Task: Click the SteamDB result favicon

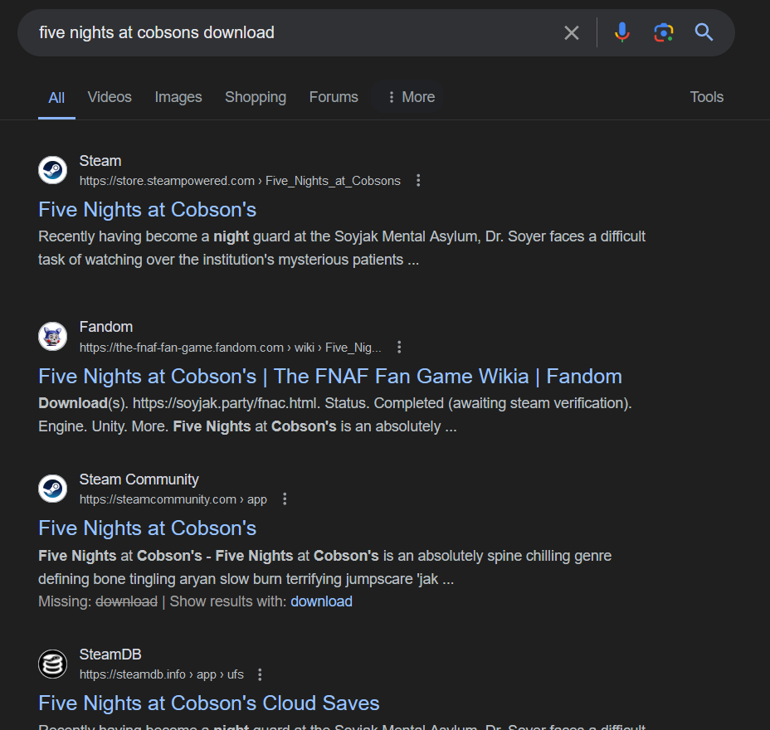Action: pos(52,664)
